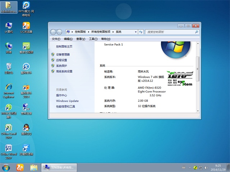Open the 工具(T) menu
230x172 pixels.
(93, 39)
